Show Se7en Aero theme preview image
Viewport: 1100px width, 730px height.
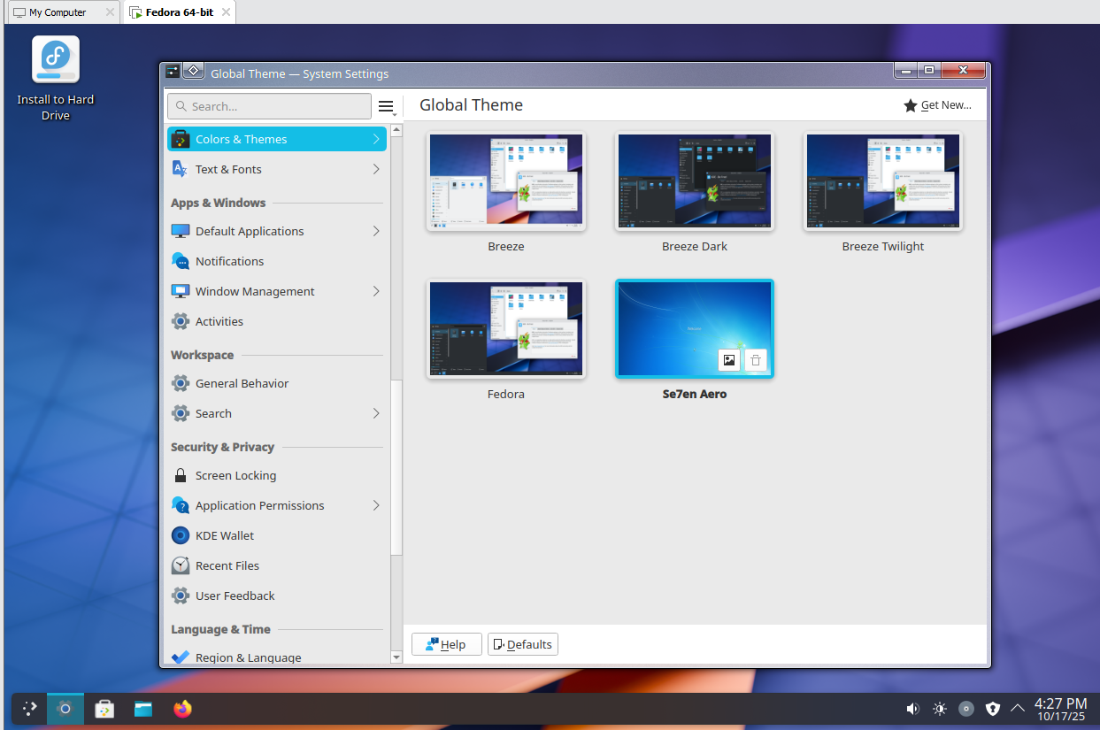[728, 360]
